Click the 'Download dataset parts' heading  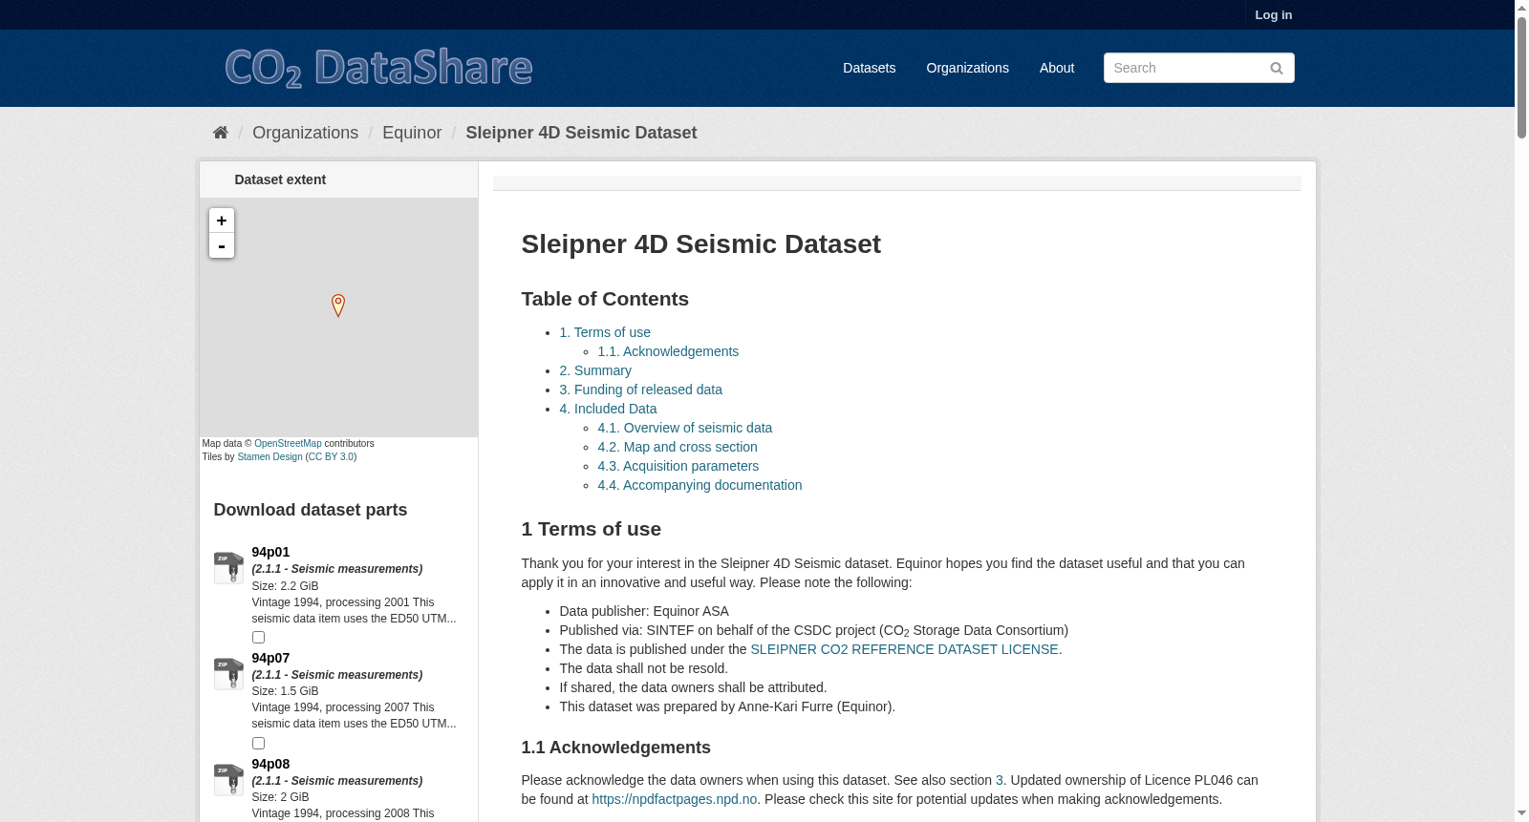tap(311, 510)
